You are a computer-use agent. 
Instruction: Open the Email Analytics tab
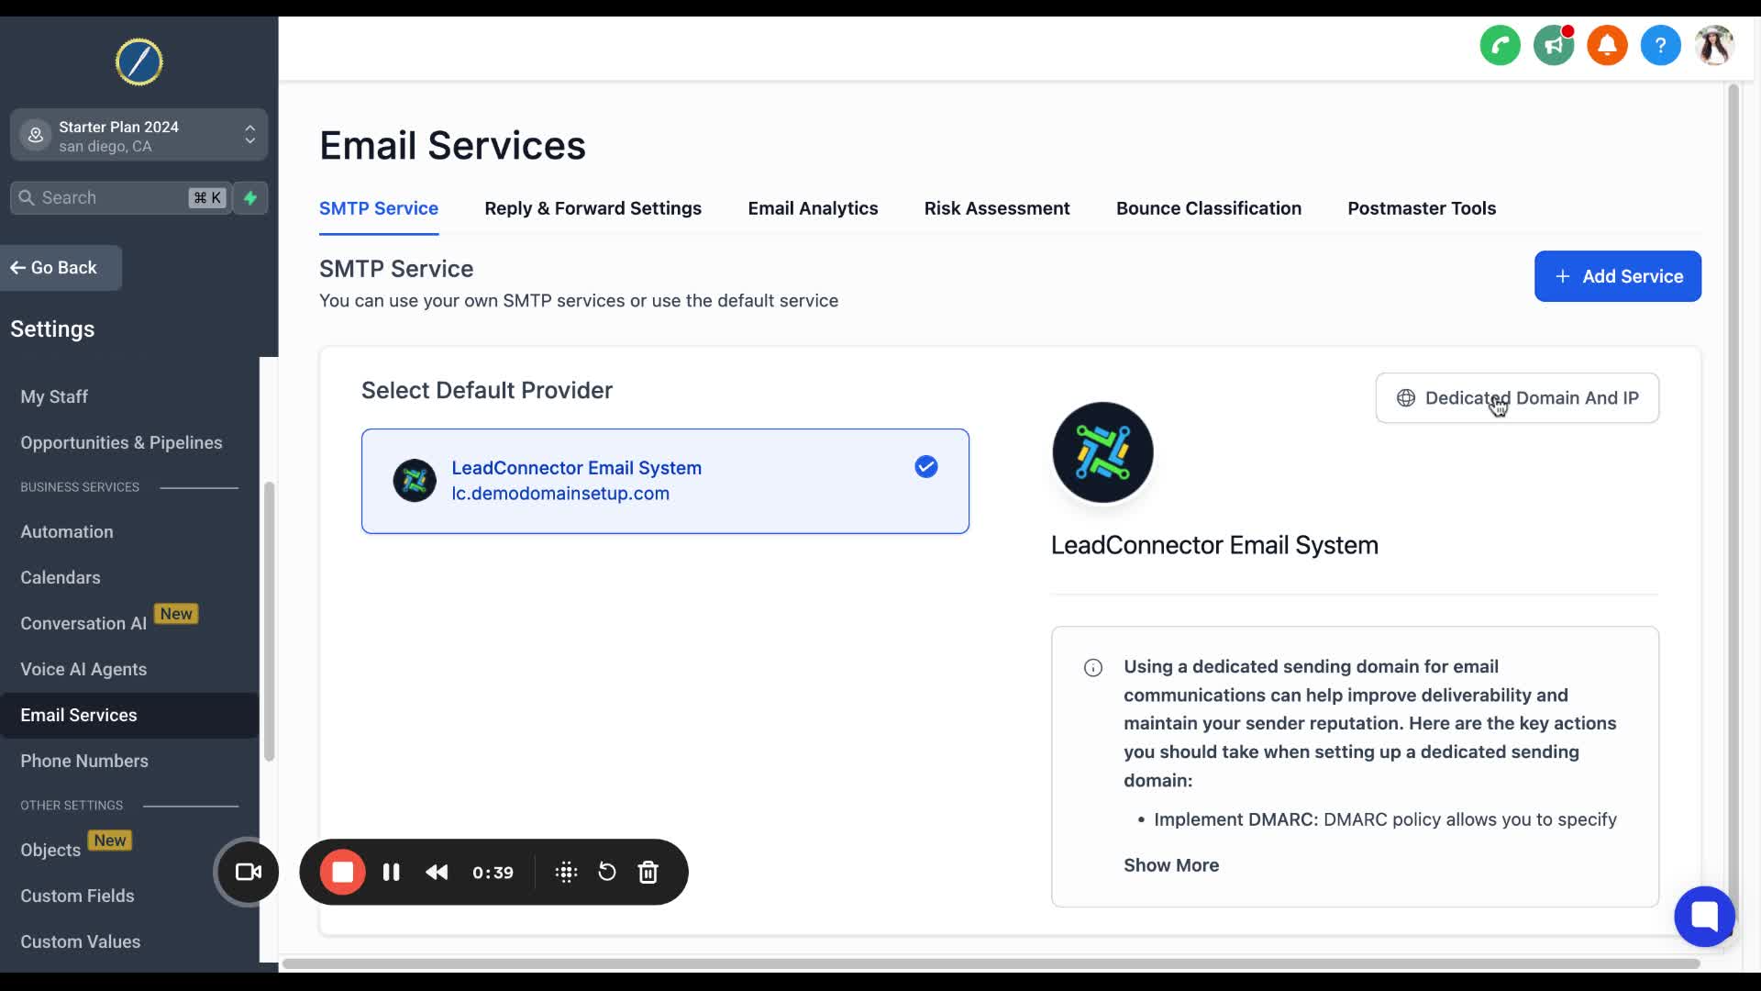click(x=813, y=208)
